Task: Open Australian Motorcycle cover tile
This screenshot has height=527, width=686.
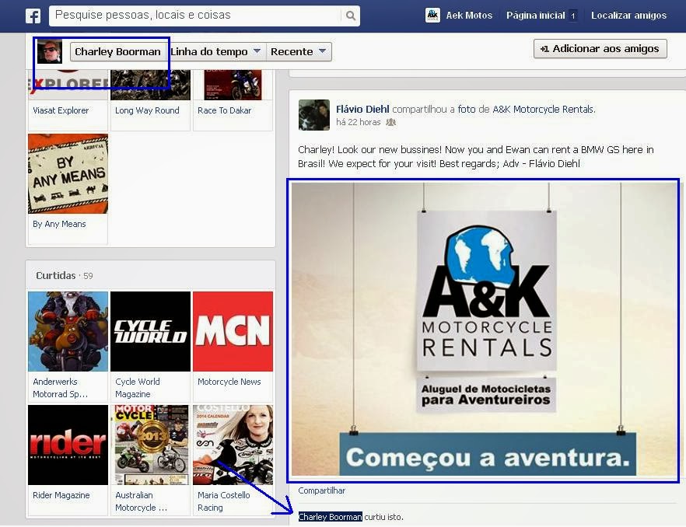Action: pyautogui.click(x=151, y=445)
